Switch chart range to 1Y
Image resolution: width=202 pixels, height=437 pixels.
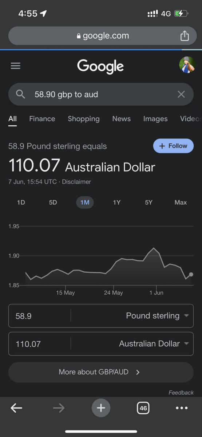click(x=116, y=202)
